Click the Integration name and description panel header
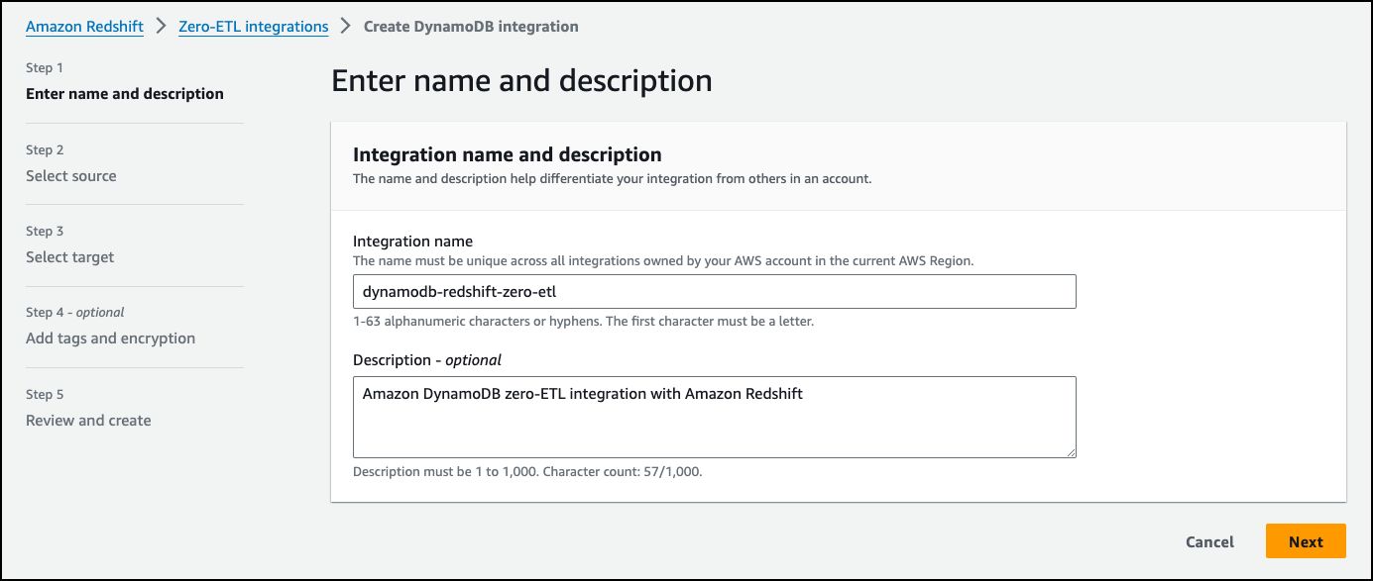The image size is (1373, 581). (x=508, y=154)
